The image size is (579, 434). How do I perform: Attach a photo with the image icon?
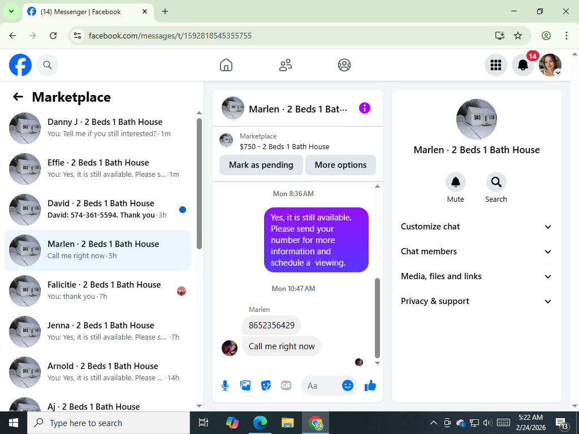pyautogui.click(x=245, y=385)
